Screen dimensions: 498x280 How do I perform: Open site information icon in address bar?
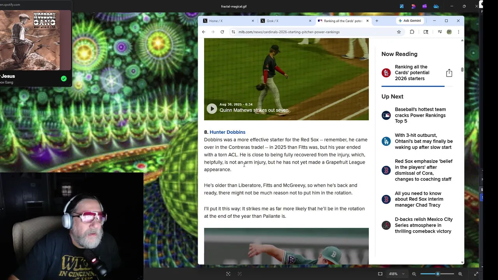point(233,32)
